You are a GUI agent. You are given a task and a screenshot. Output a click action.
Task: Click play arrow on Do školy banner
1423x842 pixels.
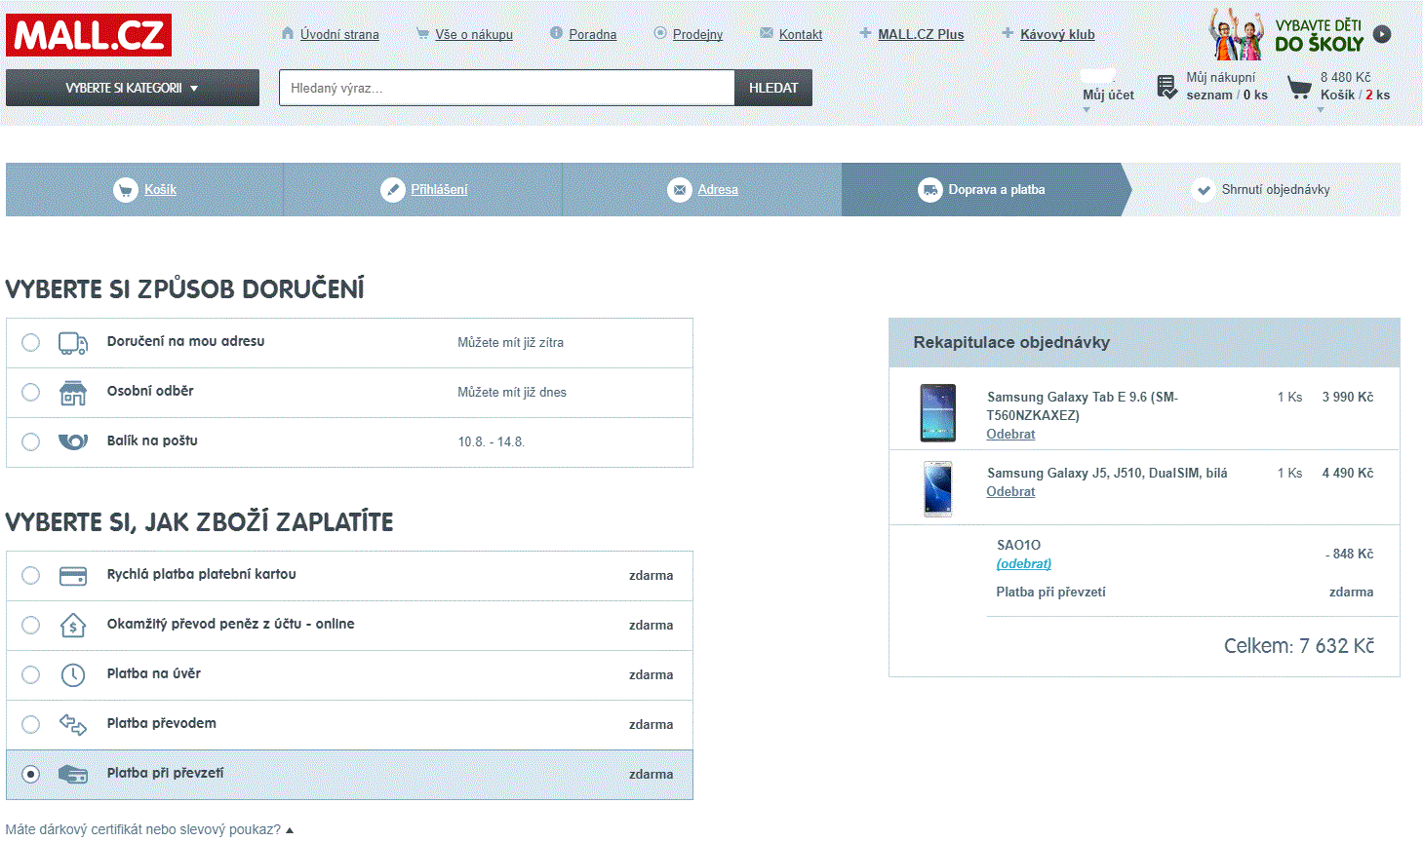click(1382, 34)
